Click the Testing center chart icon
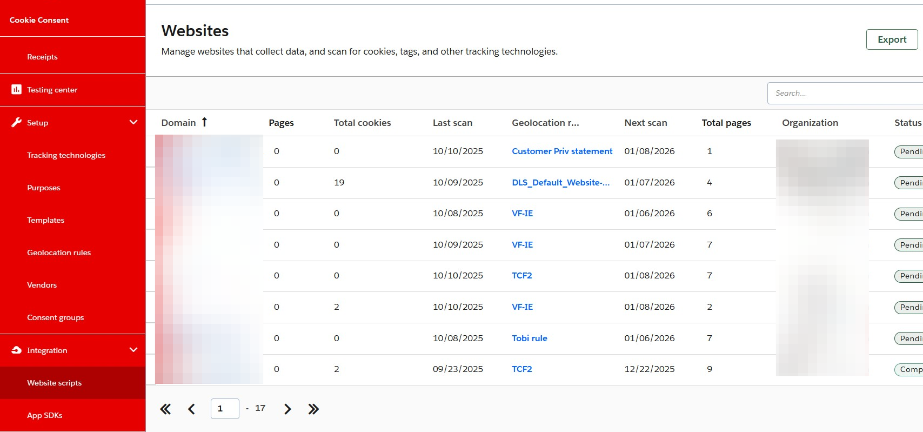 pyautogui.click(x=16, y=89)
